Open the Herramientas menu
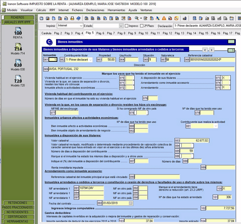241x224 pixels. pyautogui.click(x=116, y=10)
